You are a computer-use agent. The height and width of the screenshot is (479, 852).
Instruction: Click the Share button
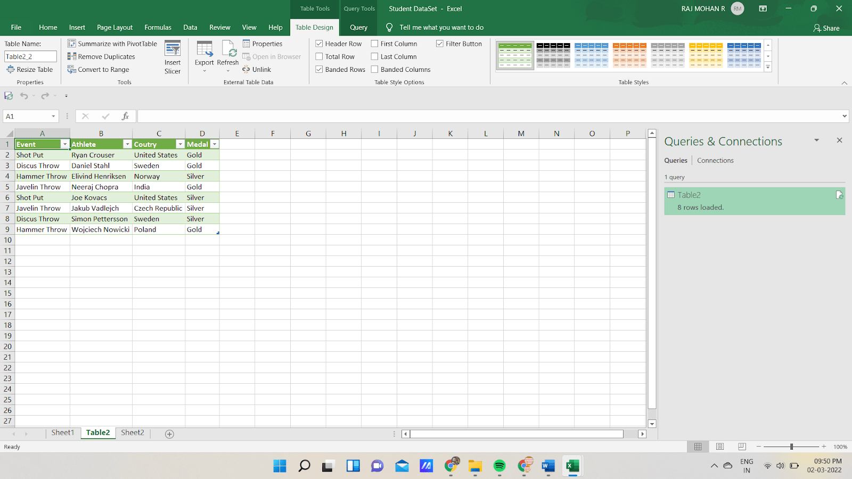click(x=826, y=28)
